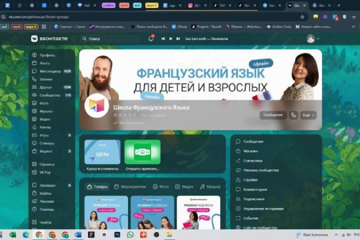The width and height of the screenshot is (360, 240).
Task: Open Excel from the Windows taskbar
Action: tap(13, 234)
